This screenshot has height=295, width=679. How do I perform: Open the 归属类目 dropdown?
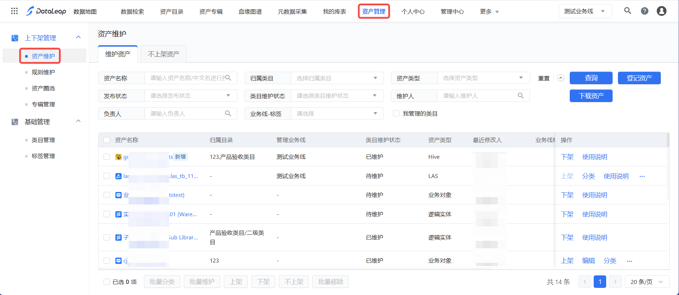pos(337,78)
